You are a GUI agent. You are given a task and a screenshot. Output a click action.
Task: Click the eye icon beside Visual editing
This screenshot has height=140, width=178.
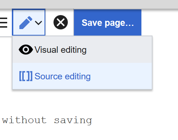pos(26,50)
